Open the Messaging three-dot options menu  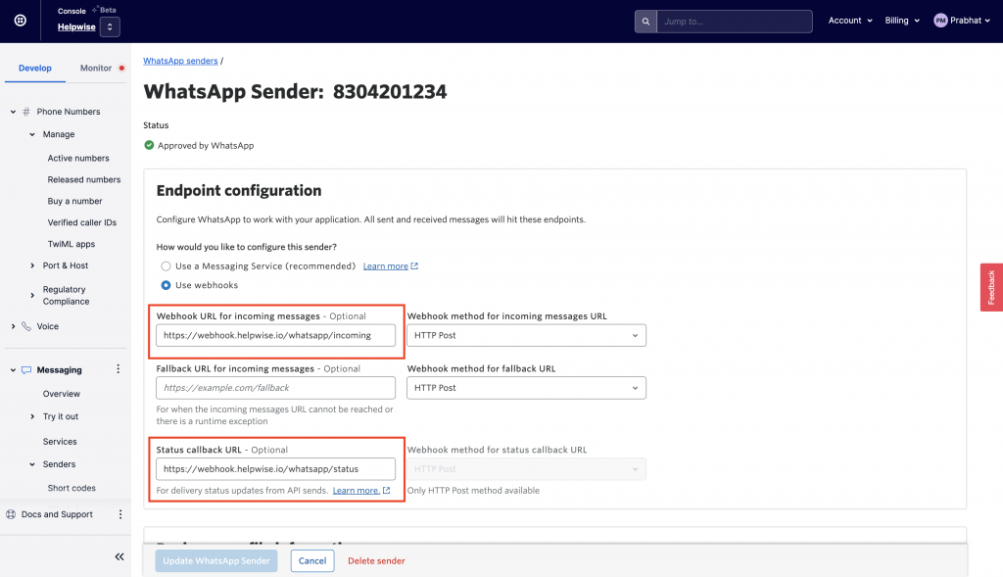pos(118,369)
